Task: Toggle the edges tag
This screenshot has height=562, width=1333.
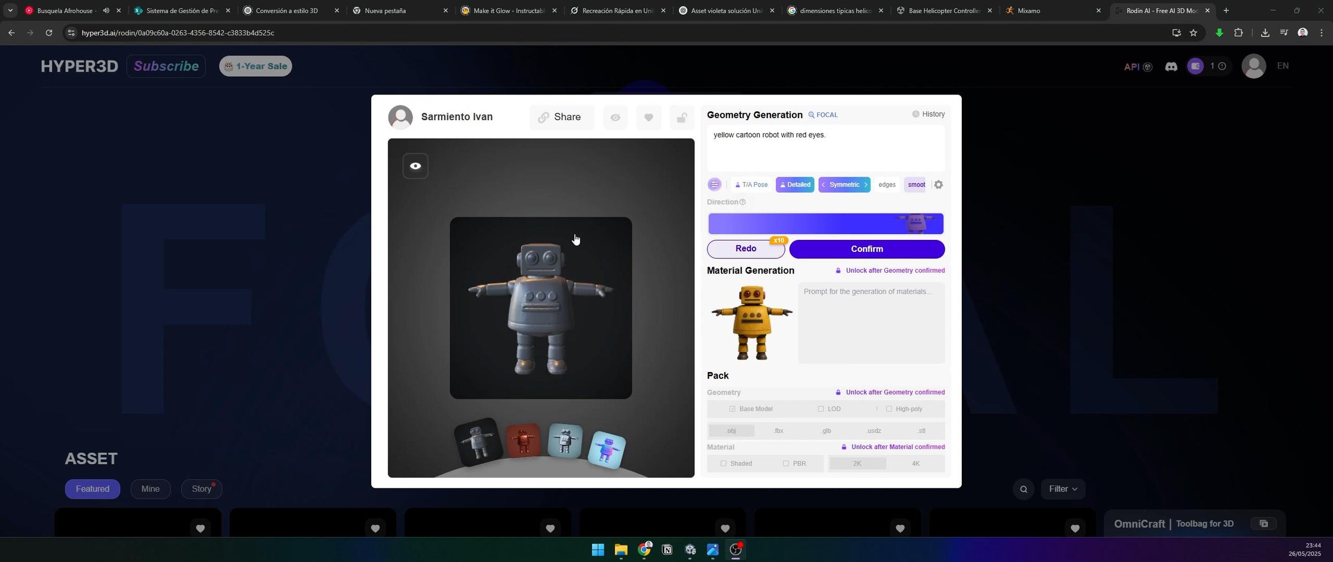Action: (x=886, y=184)
